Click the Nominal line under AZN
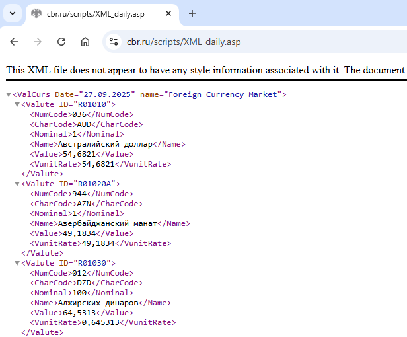 click(77, 213)
